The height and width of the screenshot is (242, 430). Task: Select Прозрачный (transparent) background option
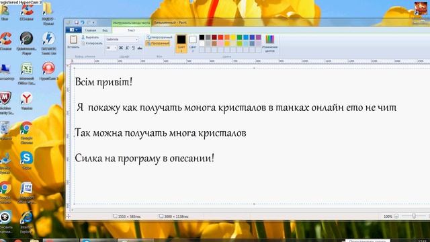158,43
